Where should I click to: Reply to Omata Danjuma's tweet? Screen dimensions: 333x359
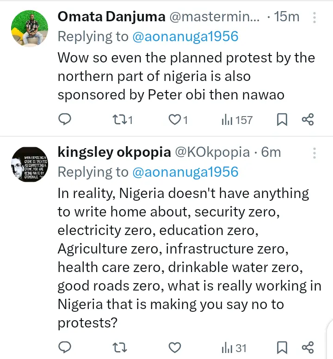click(65, 120)
